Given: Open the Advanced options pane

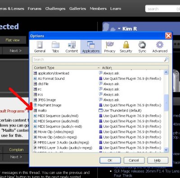Looking at the screenshot, I should [160, 47].
